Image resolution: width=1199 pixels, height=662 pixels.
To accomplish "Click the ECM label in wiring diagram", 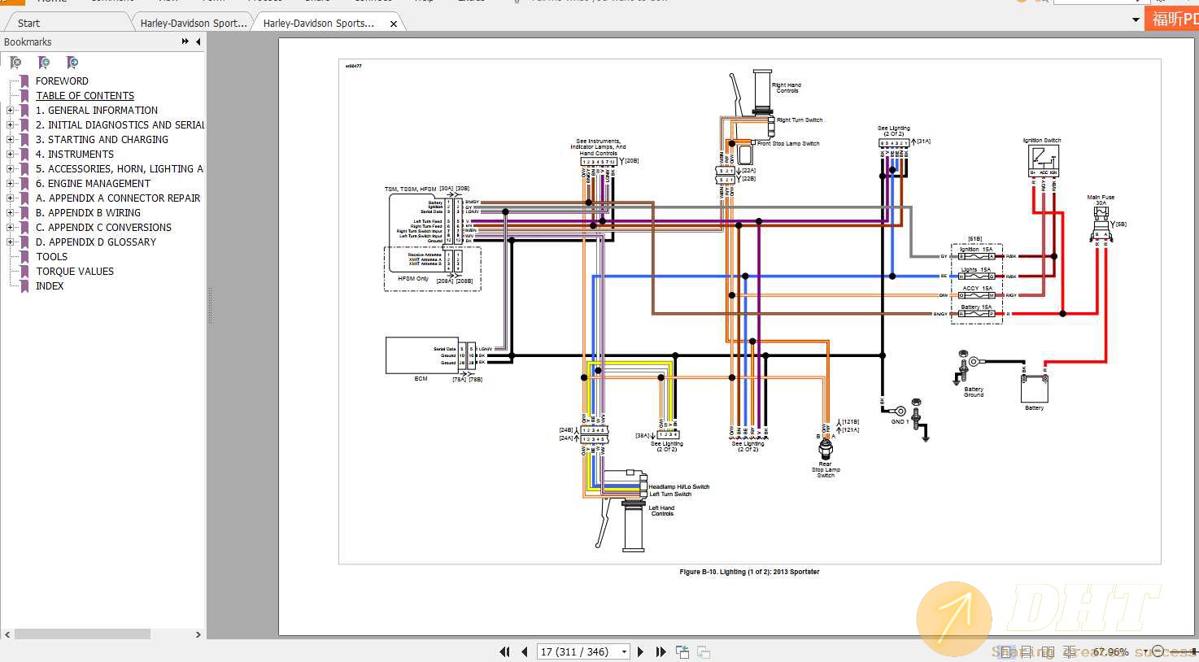I will [421, 378].
